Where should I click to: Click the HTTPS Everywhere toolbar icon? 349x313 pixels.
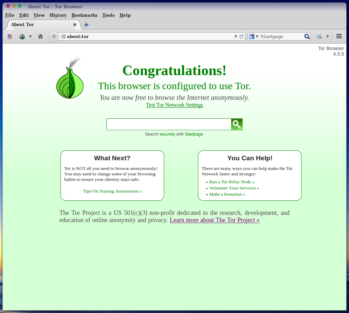(319, 36)
